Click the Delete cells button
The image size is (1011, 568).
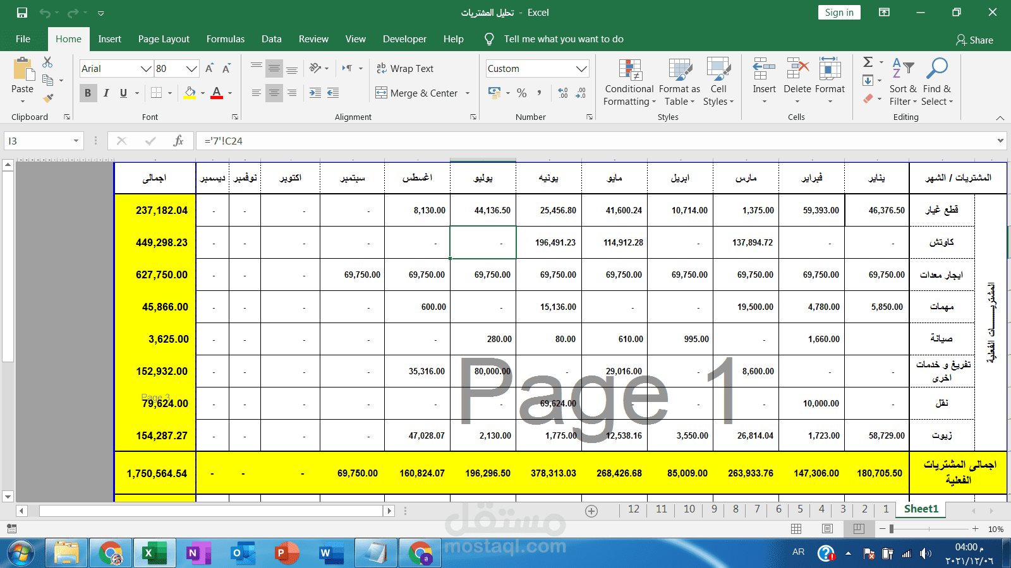tap(797, 82)
